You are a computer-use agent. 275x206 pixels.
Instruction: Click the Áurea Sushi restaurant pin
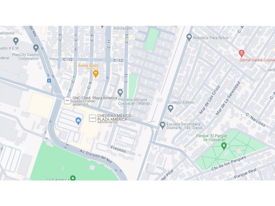click(x=96, y=74)
